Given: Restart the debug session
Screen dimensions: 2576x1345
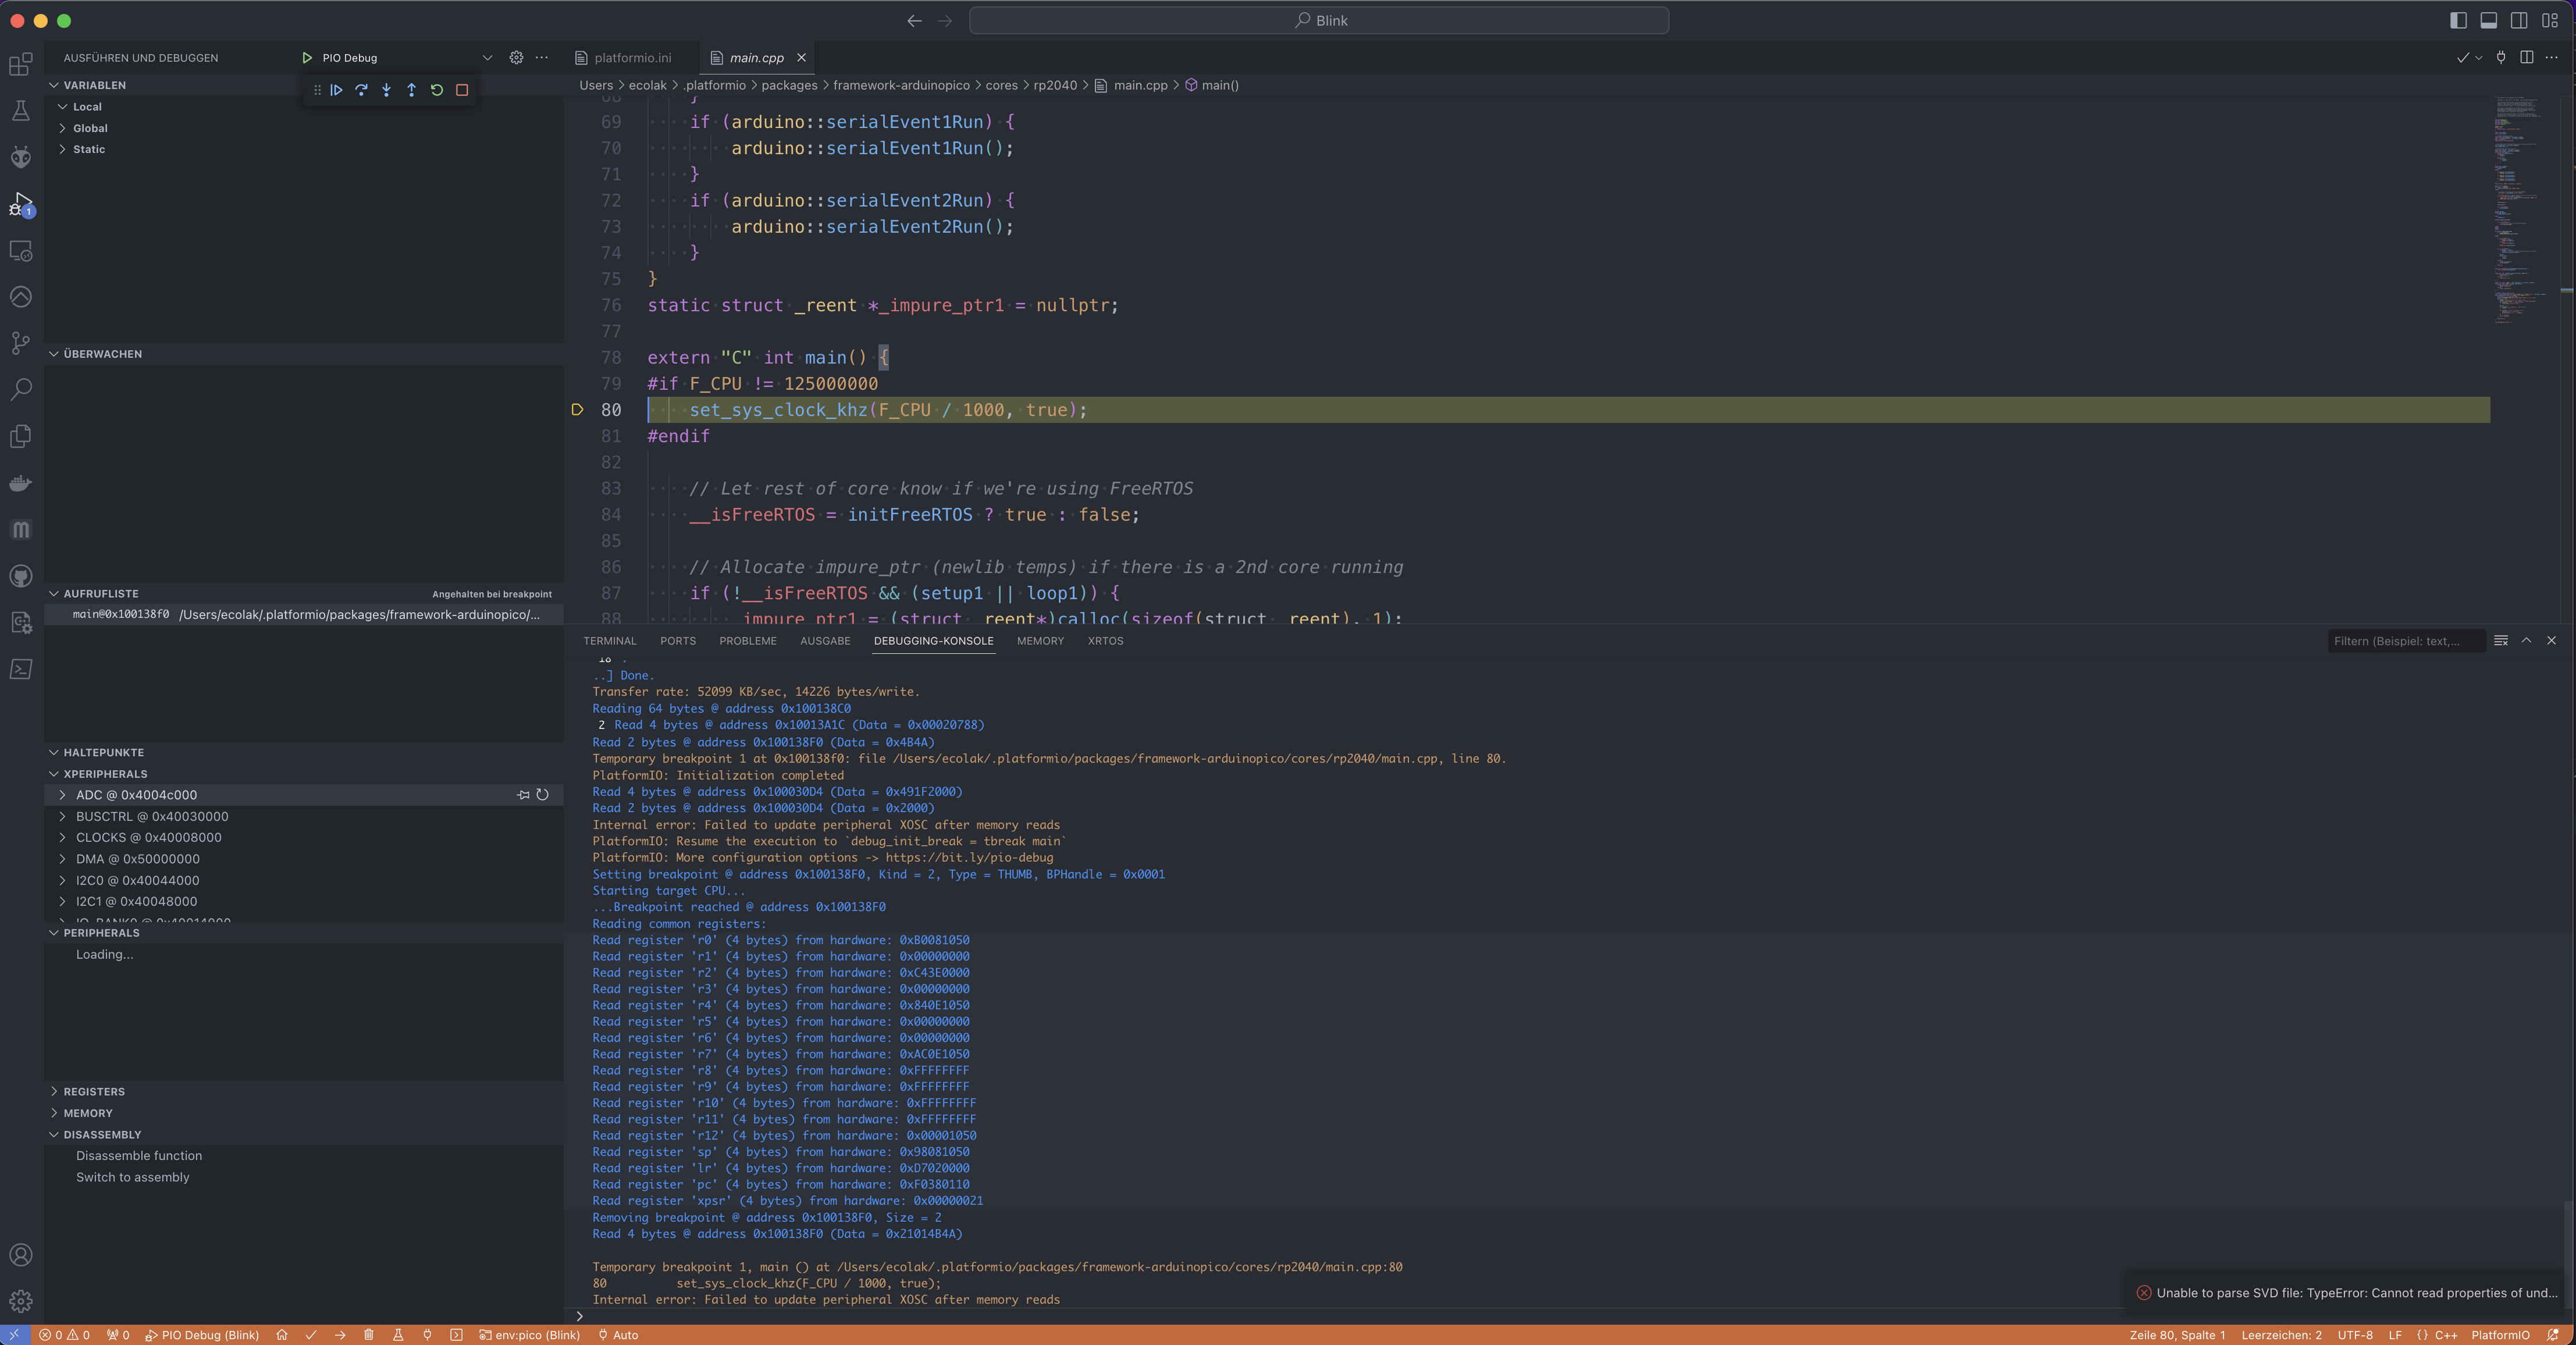Looking at the screenshot, I should [x=437, y=90].
